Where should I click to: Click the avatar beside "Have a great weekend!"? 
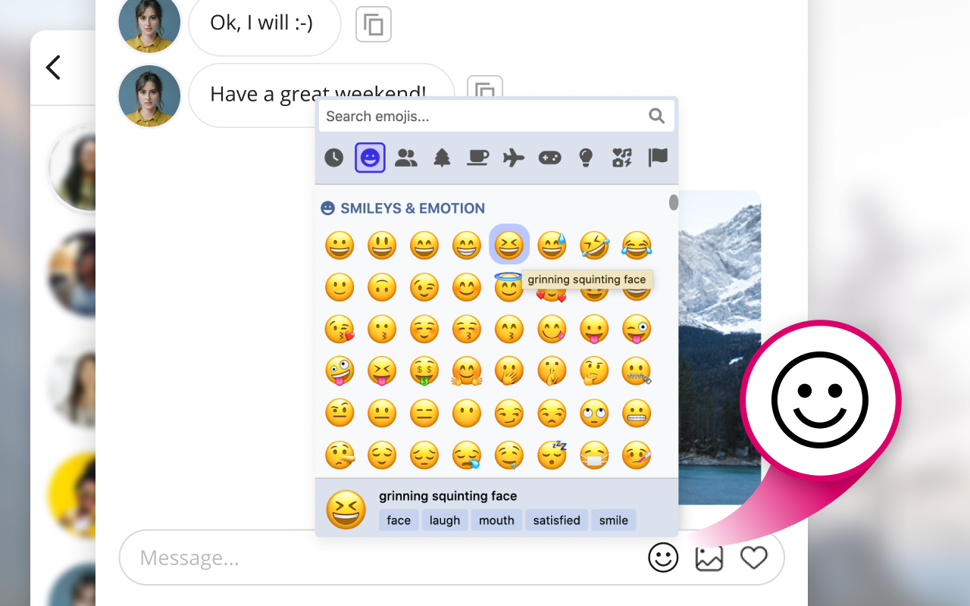[149, 95]
